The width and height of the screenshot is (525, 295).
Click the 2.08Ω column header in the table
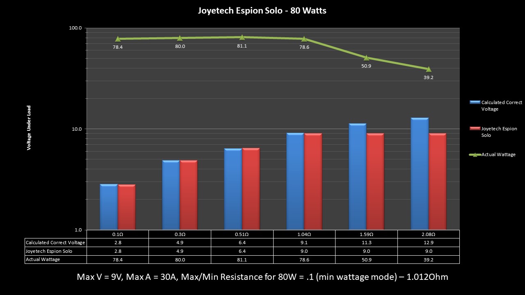pyautogui.click(x=429, y=234)
